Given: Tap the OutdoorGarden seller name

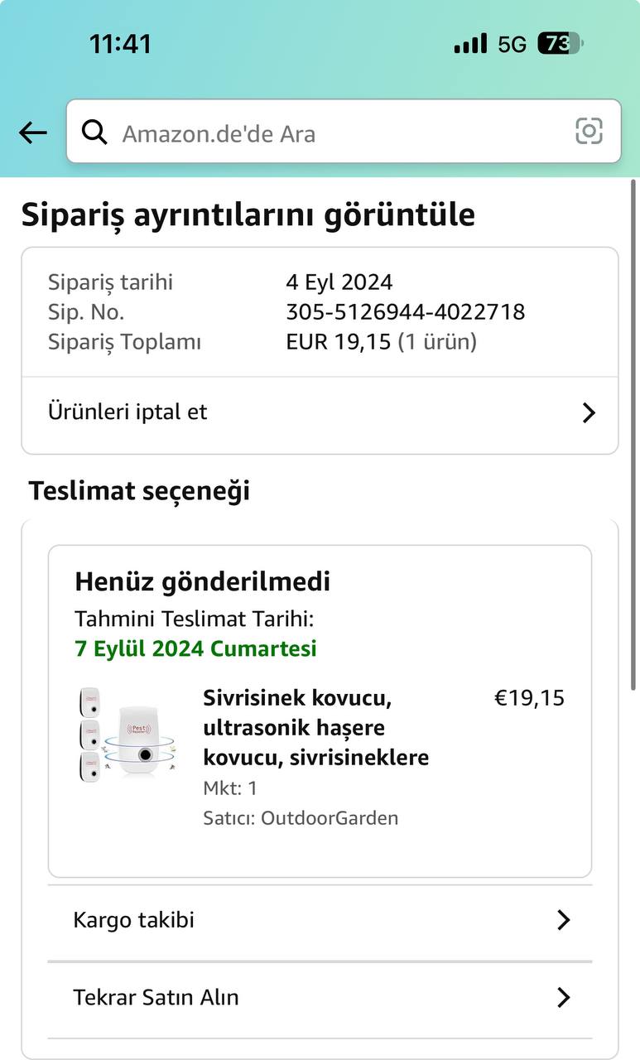Looking at the screenshot, I should (x=330, y=818).
